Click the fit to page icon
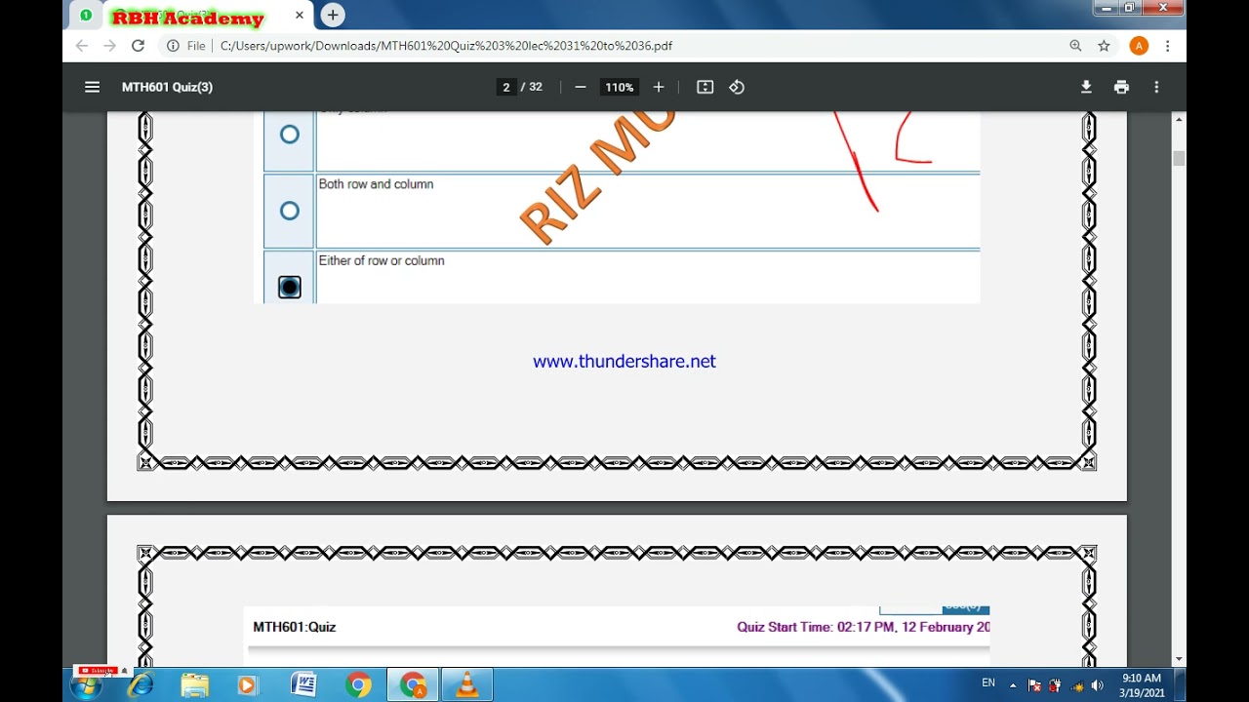The height and width of the screenshot is (702, 1249). (705, 87)
